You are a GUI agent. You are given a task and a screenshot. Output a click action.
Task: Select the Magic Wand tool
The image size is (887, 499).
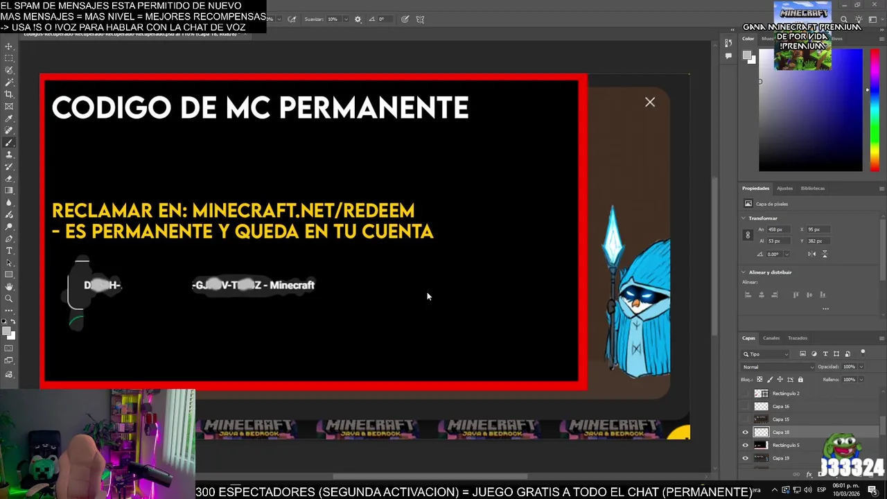point(10,82)
